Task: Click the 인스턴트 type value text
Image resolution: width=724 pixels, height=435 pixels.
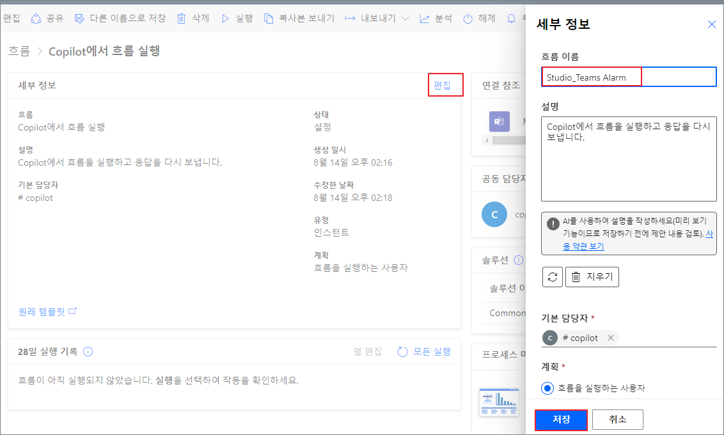Action: click(x=331, y=232)
